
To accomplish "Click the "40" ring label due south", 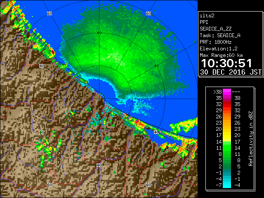I will point(99,165).
